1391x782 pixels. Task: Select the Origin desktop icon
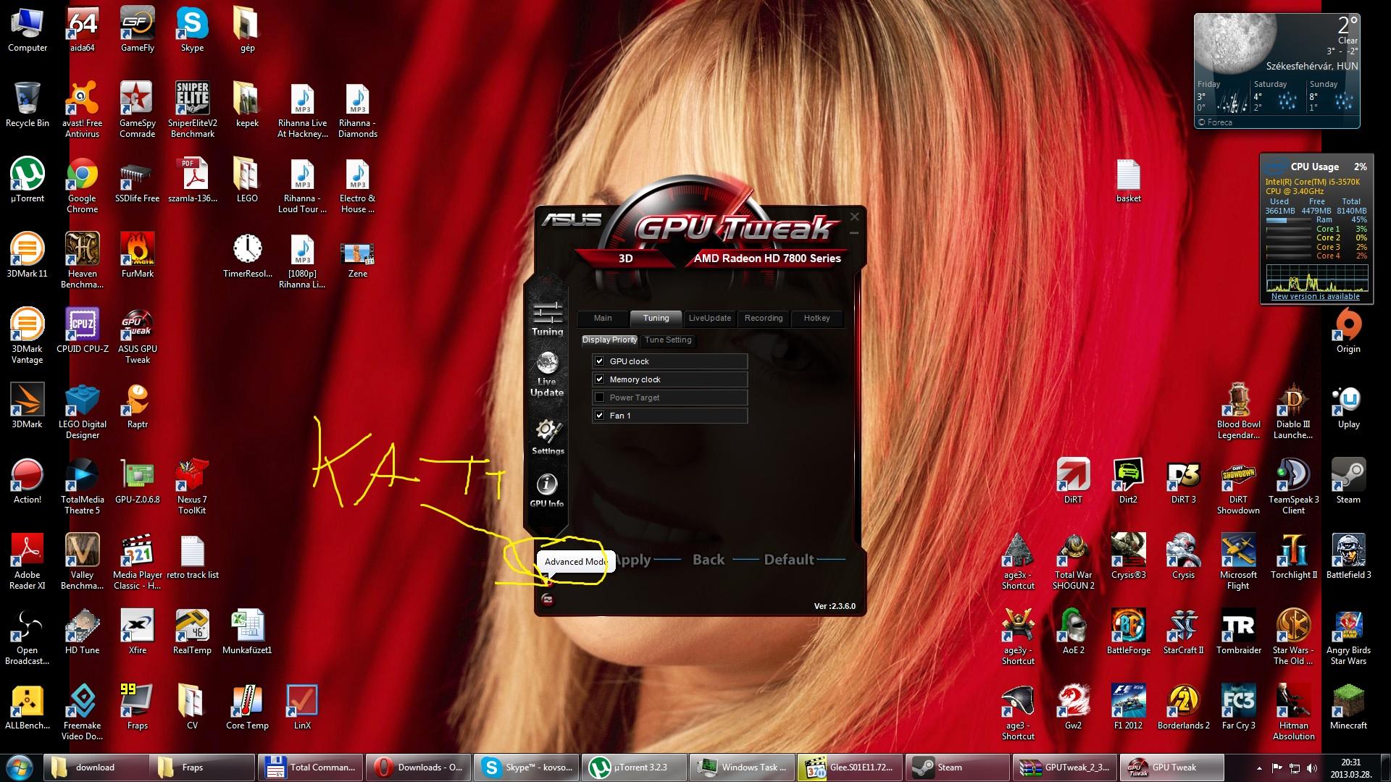(x=1348, y=332)
